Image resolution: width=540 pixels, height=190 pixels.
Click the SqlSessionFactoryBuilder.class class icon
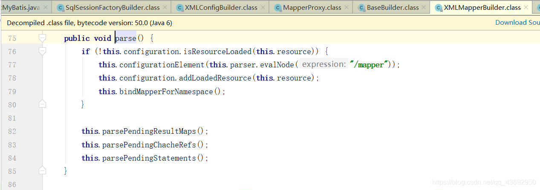pyautogui.click(x=61, y=7)
